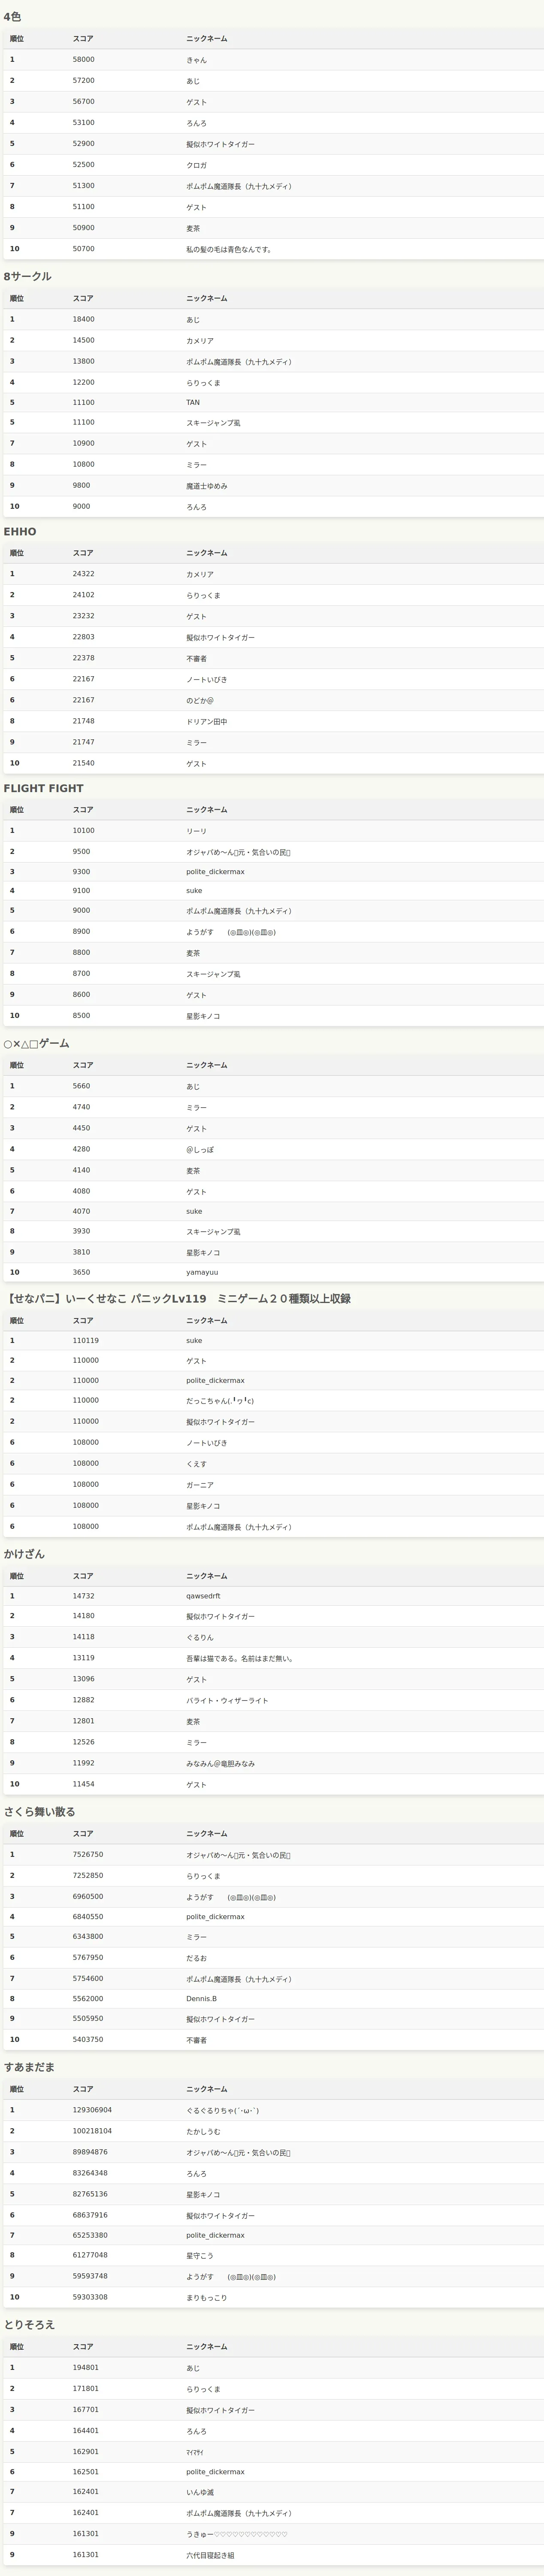Click the すあまだま section heading
544x2576 pixels.
pos(29,2066)
